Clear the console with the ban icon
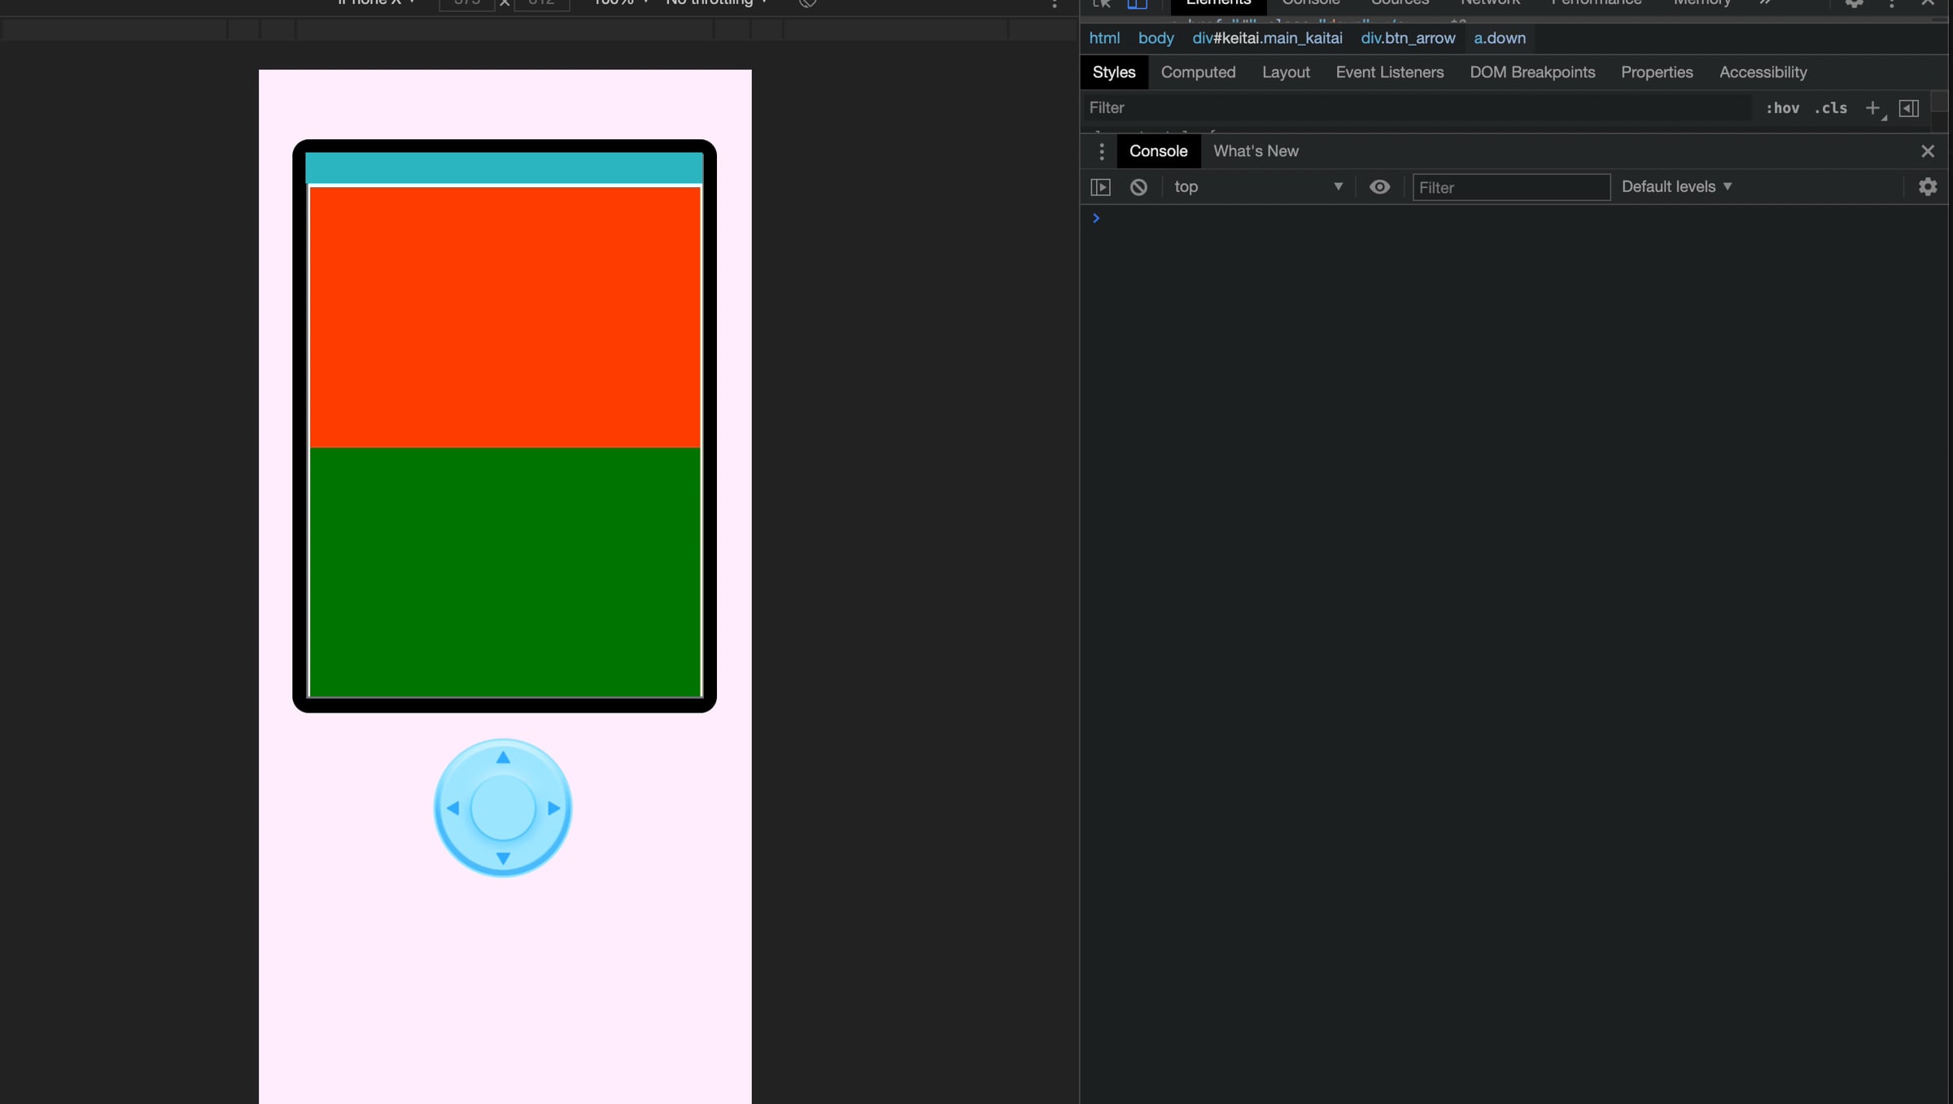Viewport: 1953px width, 1104px height. [x=1138, y=187]
